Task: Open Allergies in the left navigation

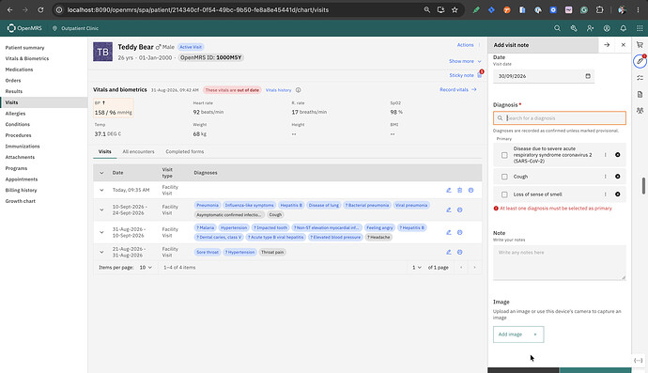Action: tap(15, 114)
